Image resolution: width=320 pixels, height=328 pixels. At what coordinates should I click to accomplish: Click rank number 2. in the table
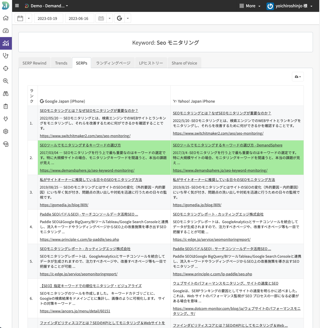click(x=31, y=158)
